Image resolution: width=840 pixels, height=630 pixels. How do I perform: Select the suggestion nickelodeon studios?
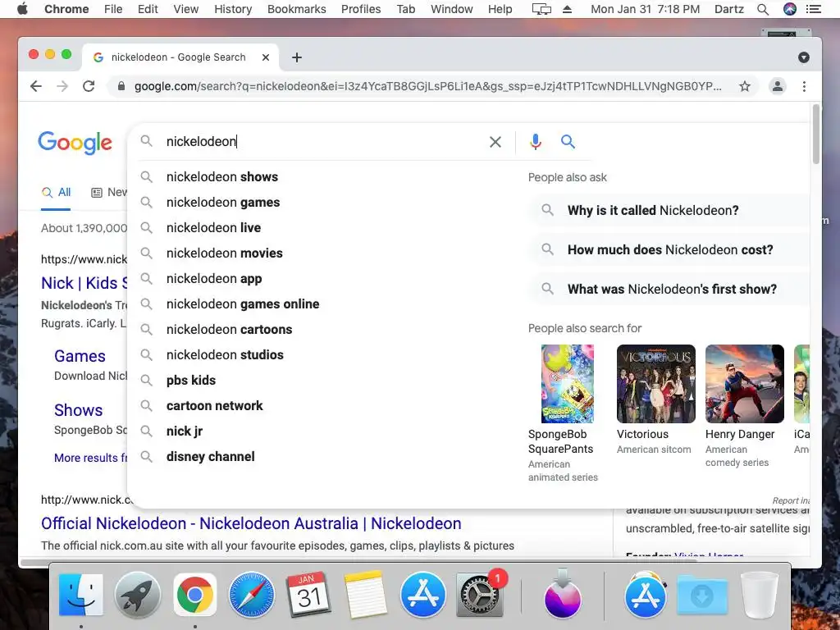(225, 355)
